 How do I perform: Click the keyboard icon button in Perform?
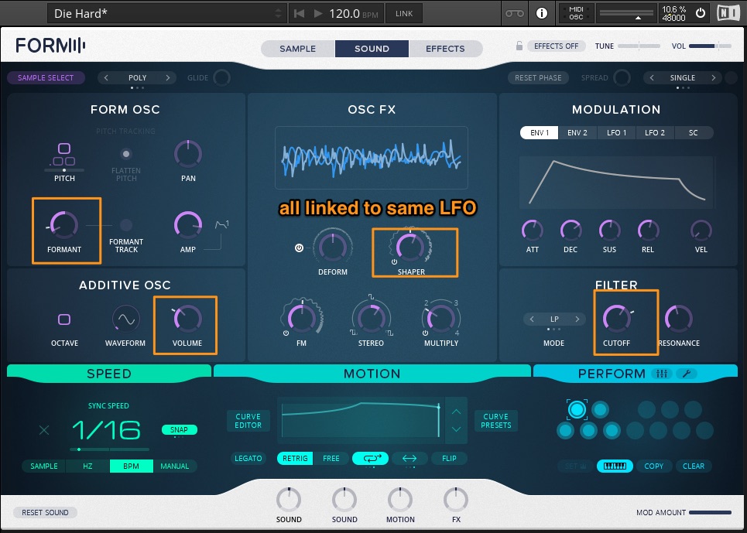point(615,466)
